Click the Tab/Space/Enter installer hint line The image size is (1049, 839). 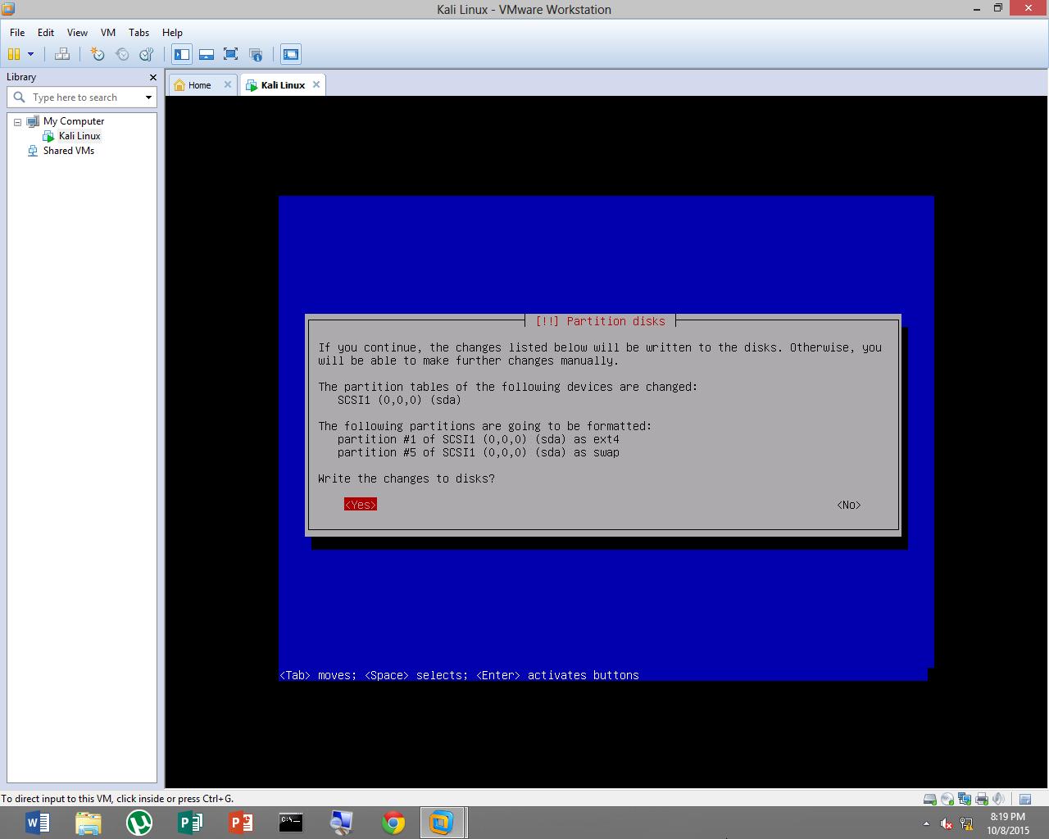[x=459, y=675]
